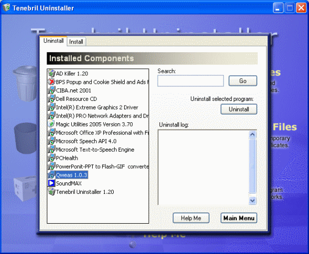Select Microsoft Office XP Professional entry

point(102,133)
